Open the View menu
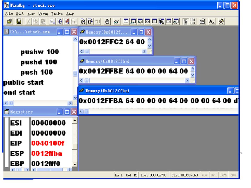The width and height of the screenshot is (251, 188). click(x=31, y=13)
